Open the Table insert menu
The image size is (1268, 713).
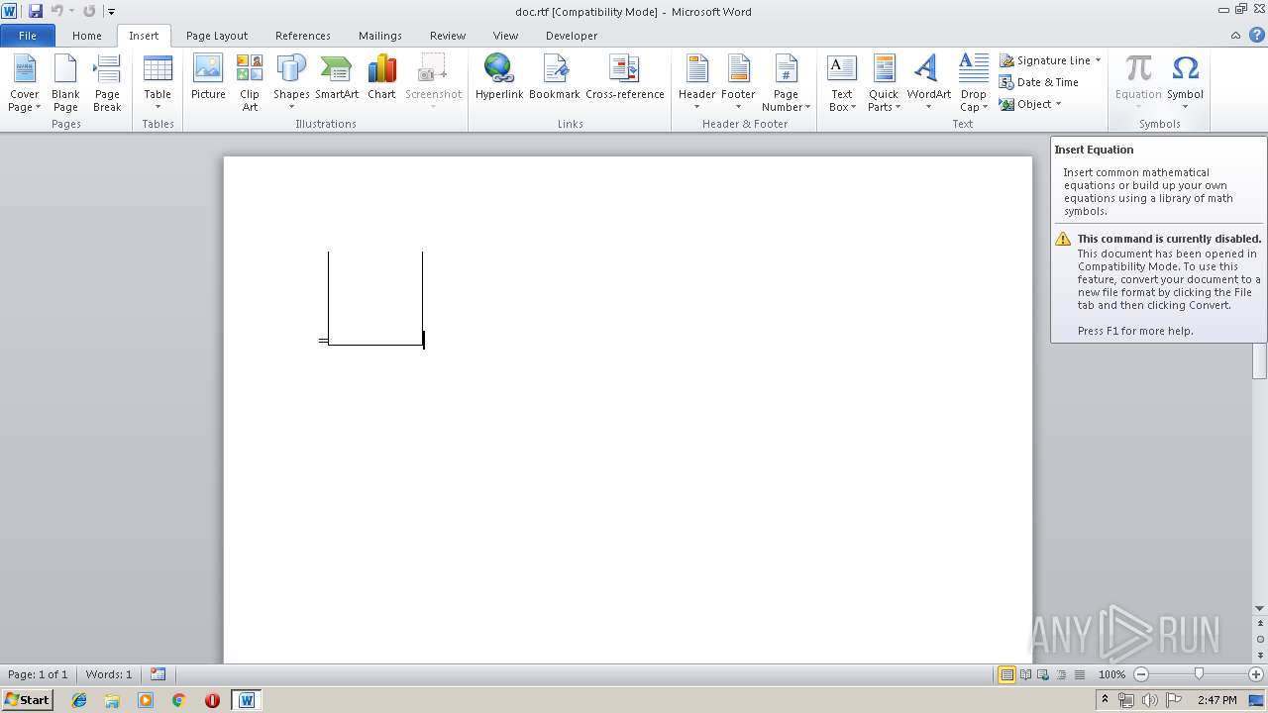coord(158,83)
